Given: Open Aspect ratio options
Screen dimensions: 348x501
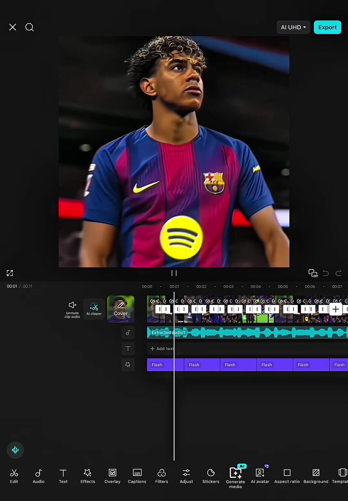Looking at the screenshot, I should [287, 476].
